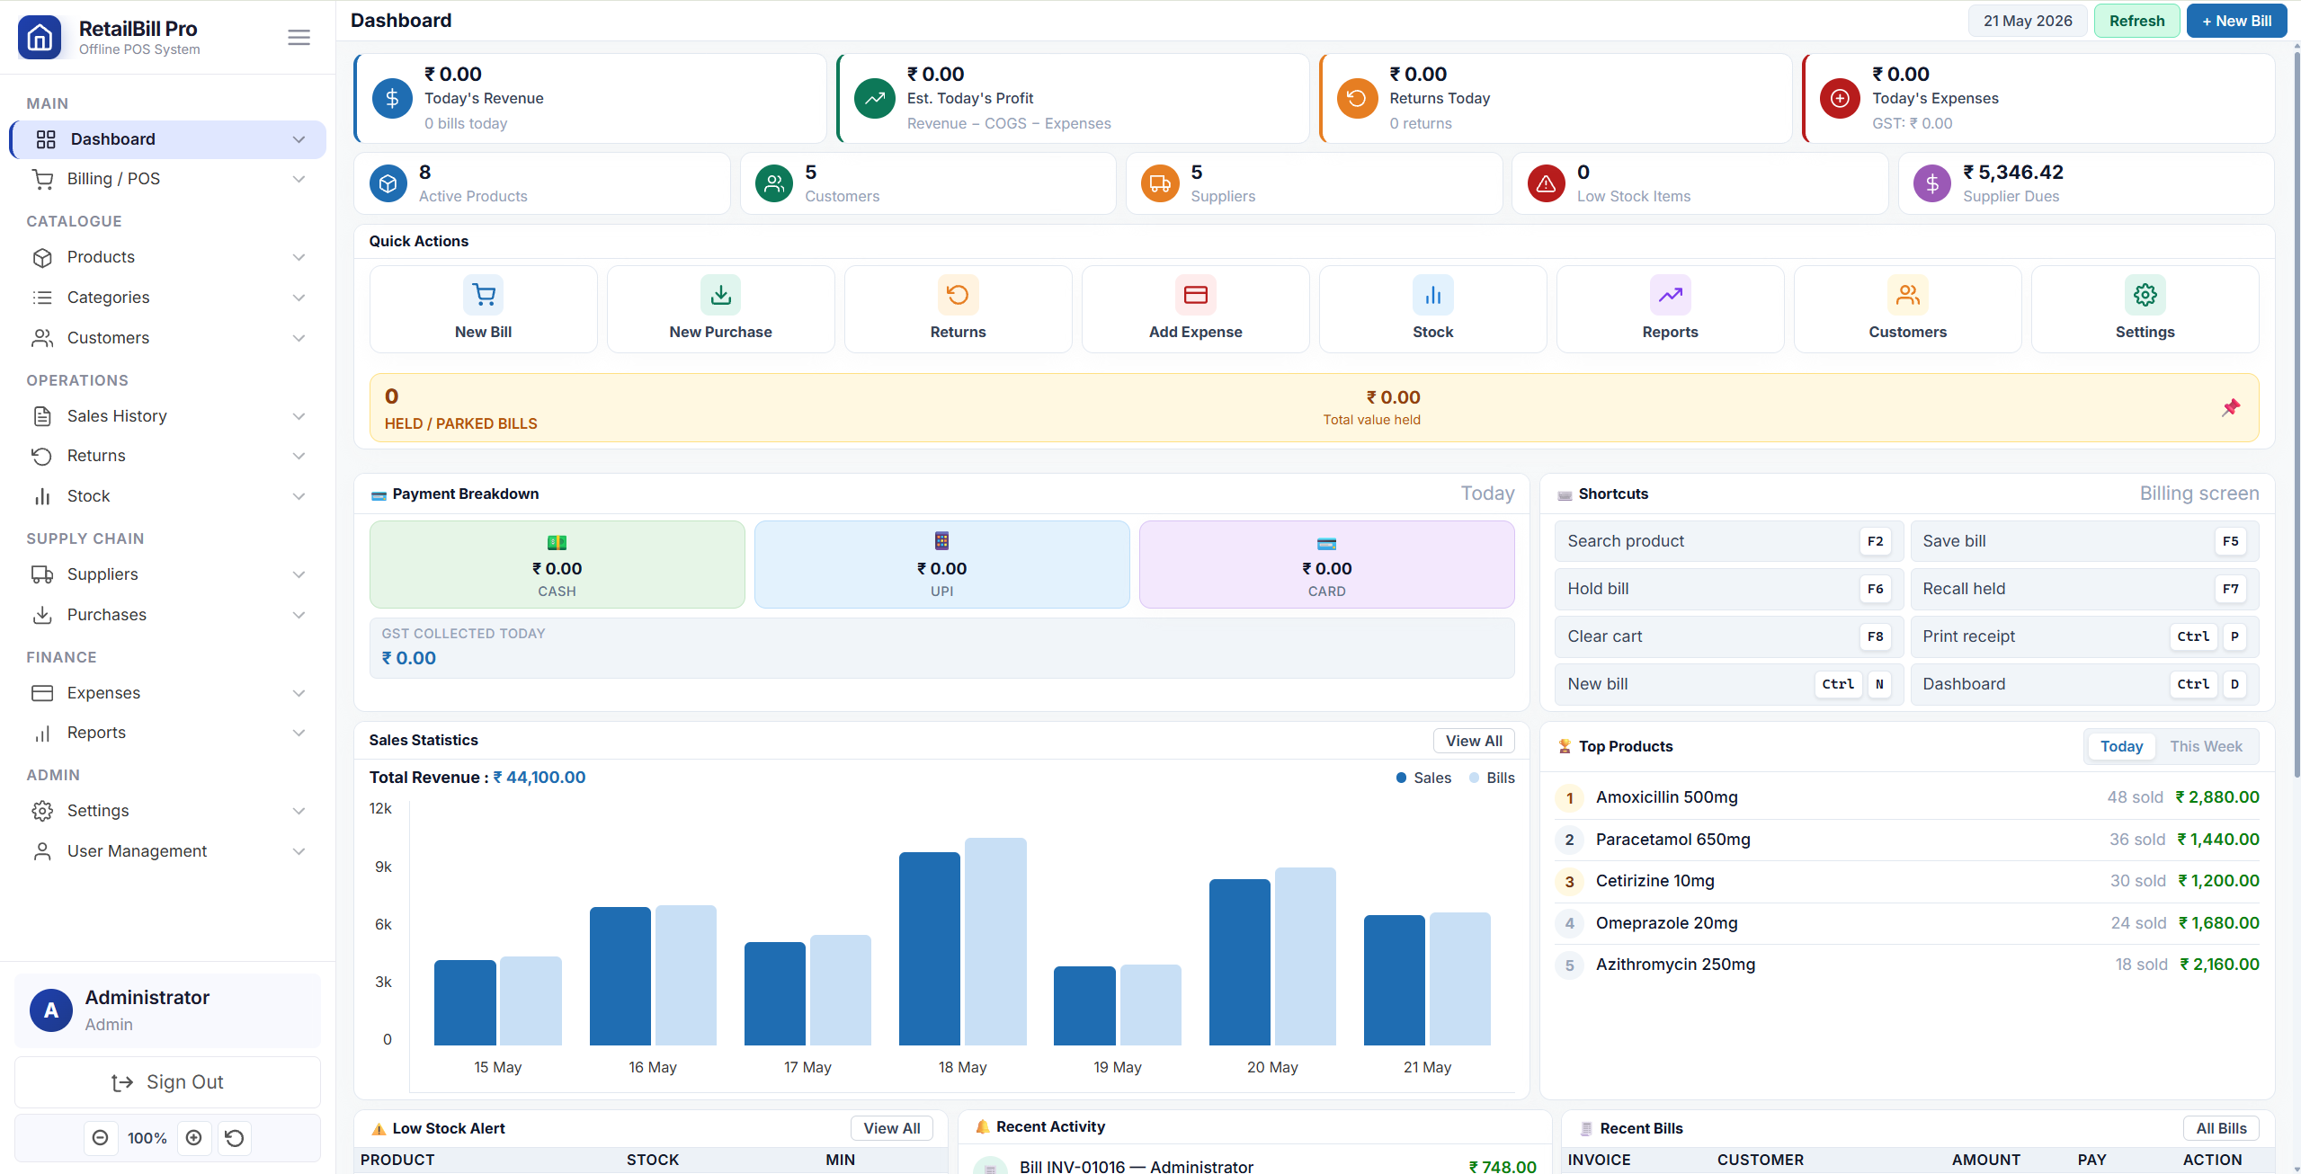The width and height of the screenshot is (2301, 1174).
Task: Toggle Bills series in chart legend
Action: click(1492, 778)
